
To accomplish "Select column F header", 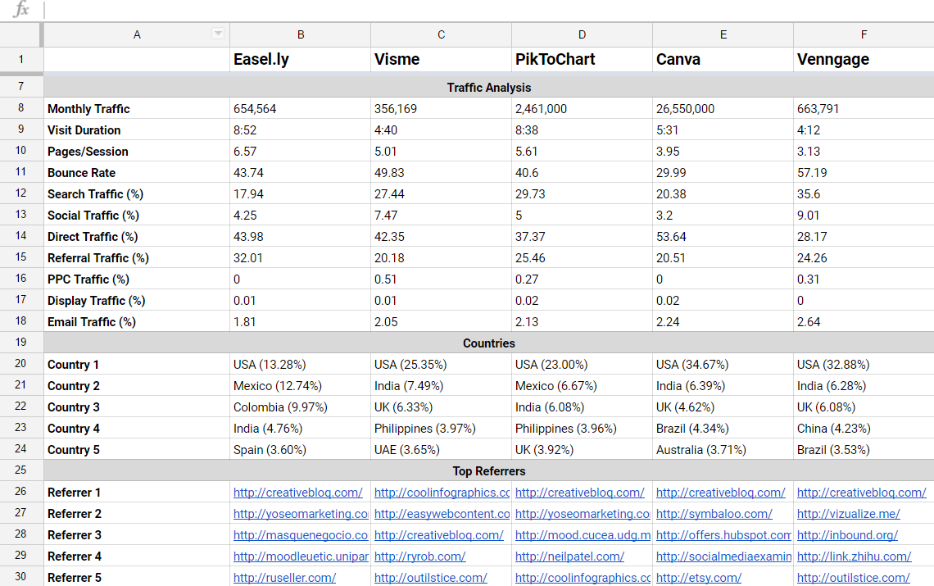I will click(864, 34).
